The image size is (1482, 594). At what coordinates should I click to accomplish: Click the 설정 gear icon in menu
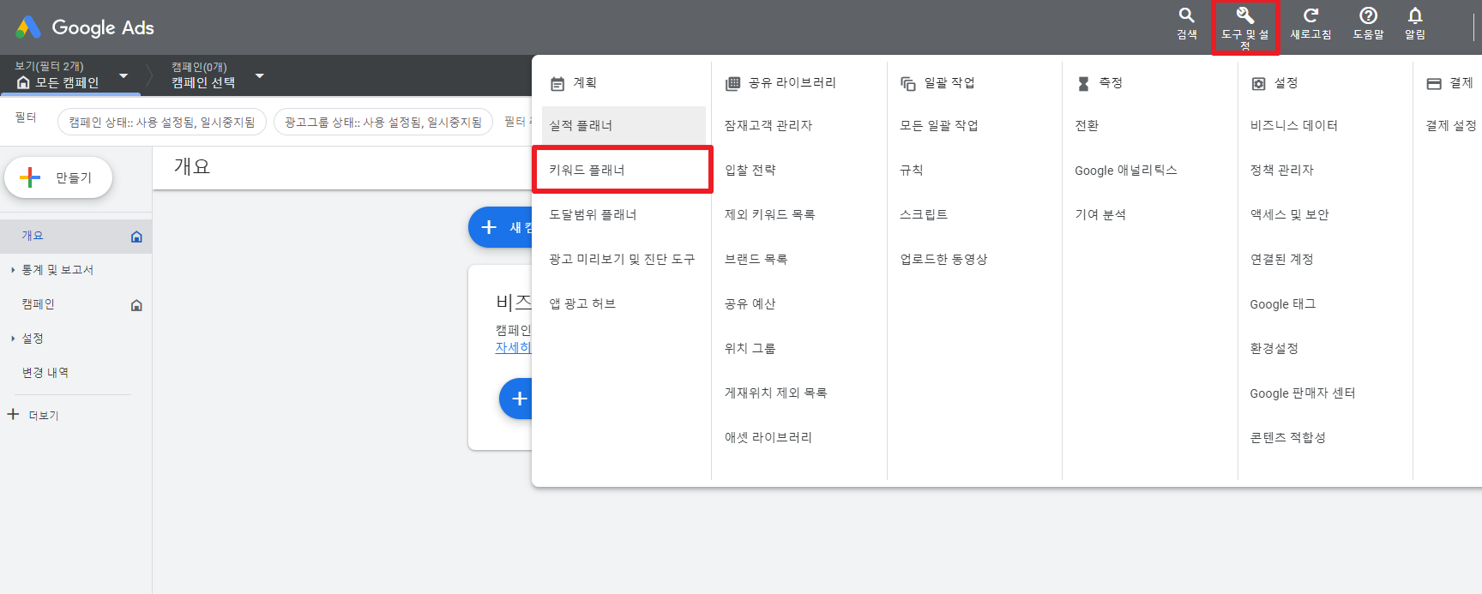tap(1258, 83)
